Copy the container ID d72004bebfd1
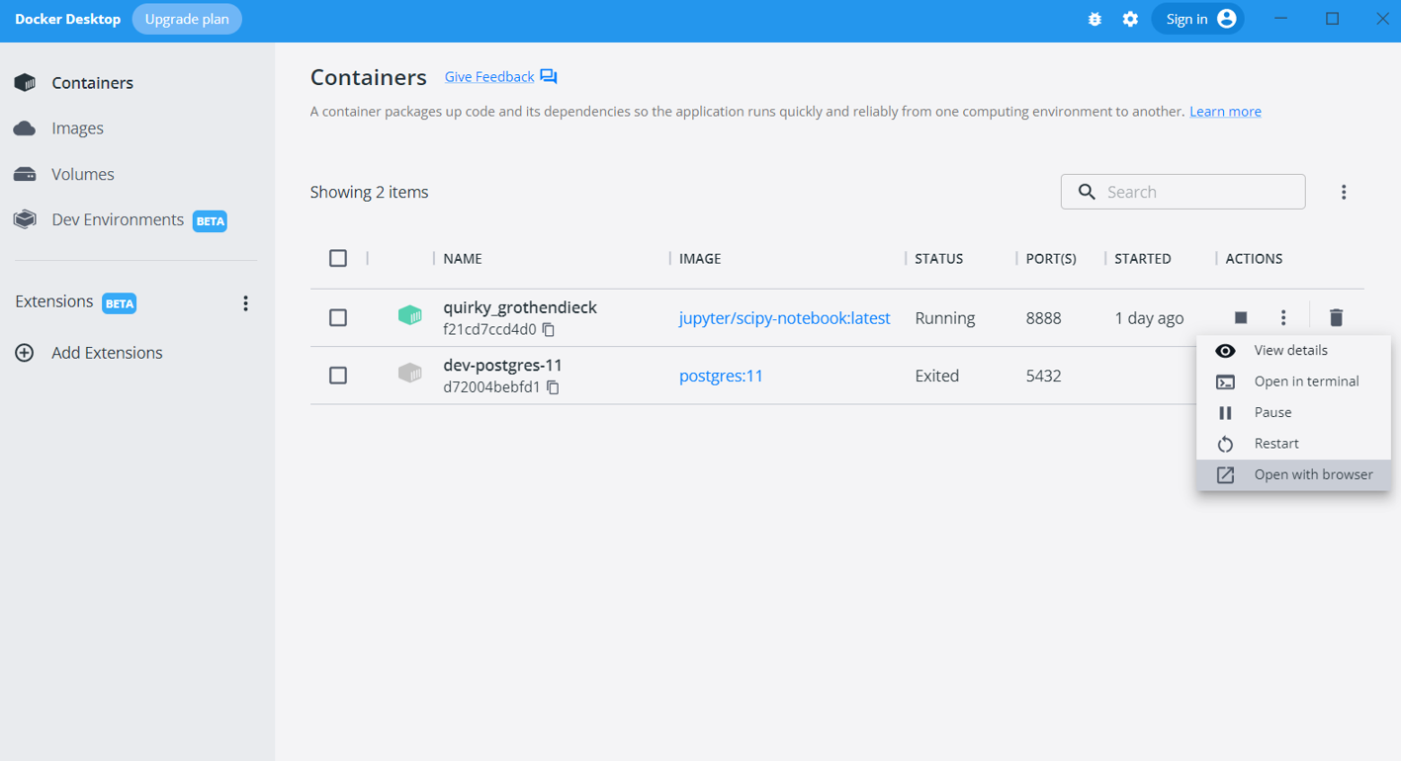This screenshot has height=761, width=1401. (x=554, y=387)
